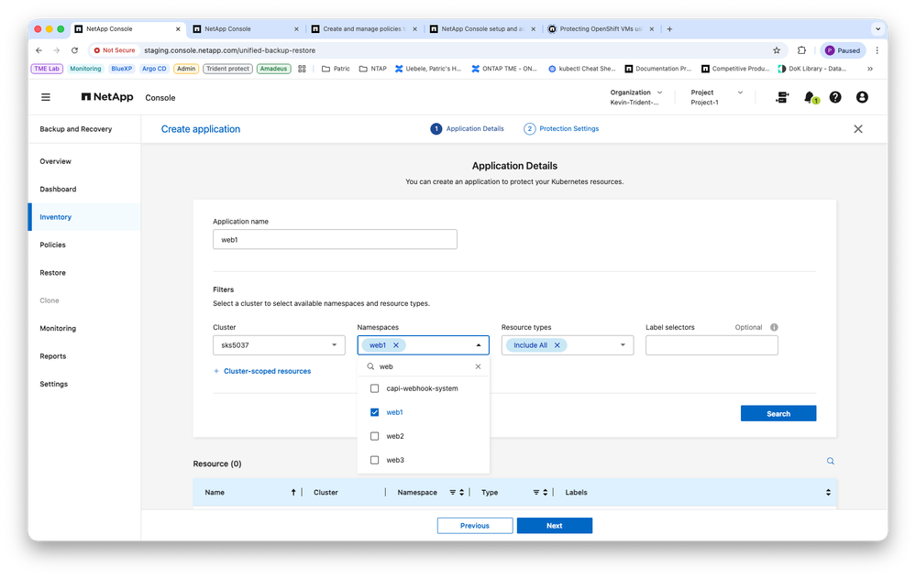916x578 pixels.
Task: Check the capi-webhook-system namespace checkbox
Action: tap(374, 388)
